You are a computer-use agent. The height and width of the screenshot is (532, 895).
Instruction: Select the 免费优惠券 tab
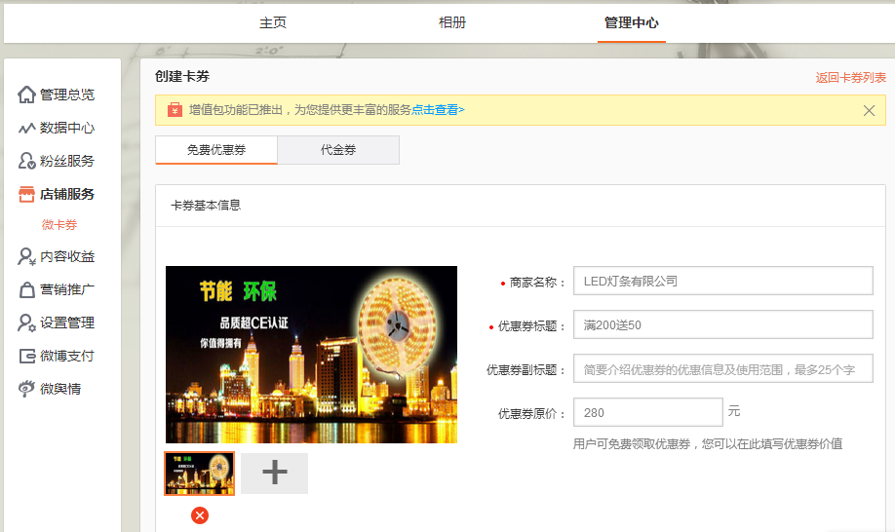(x=216, y=150)
